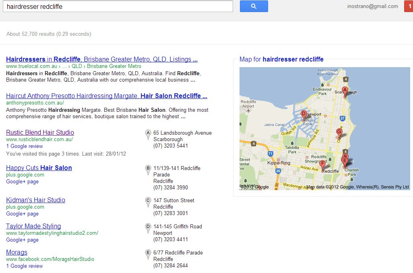
Task: Click phone number (07) 3284 3990
Action: coord(171,187)
